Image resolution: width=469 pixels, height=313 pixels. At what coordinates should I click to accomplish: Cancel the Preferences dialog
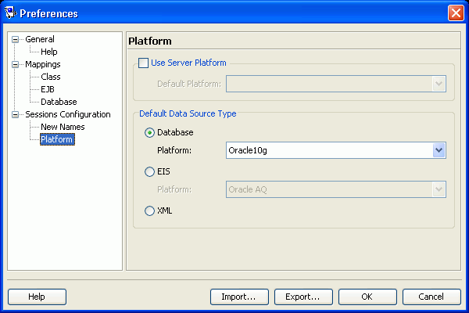[x=431, y=297]
